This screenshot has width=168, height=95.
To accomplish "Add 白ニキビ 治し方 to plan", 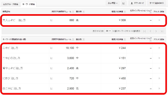I will [x=159, y=88].
